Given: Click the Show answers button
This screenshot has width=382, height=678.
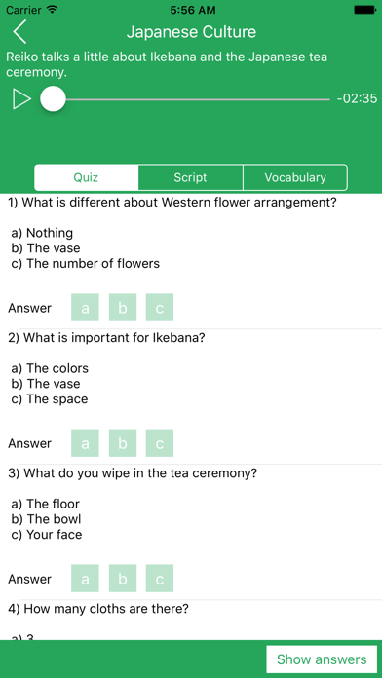Looking at the screenshot, I should 322,659.
